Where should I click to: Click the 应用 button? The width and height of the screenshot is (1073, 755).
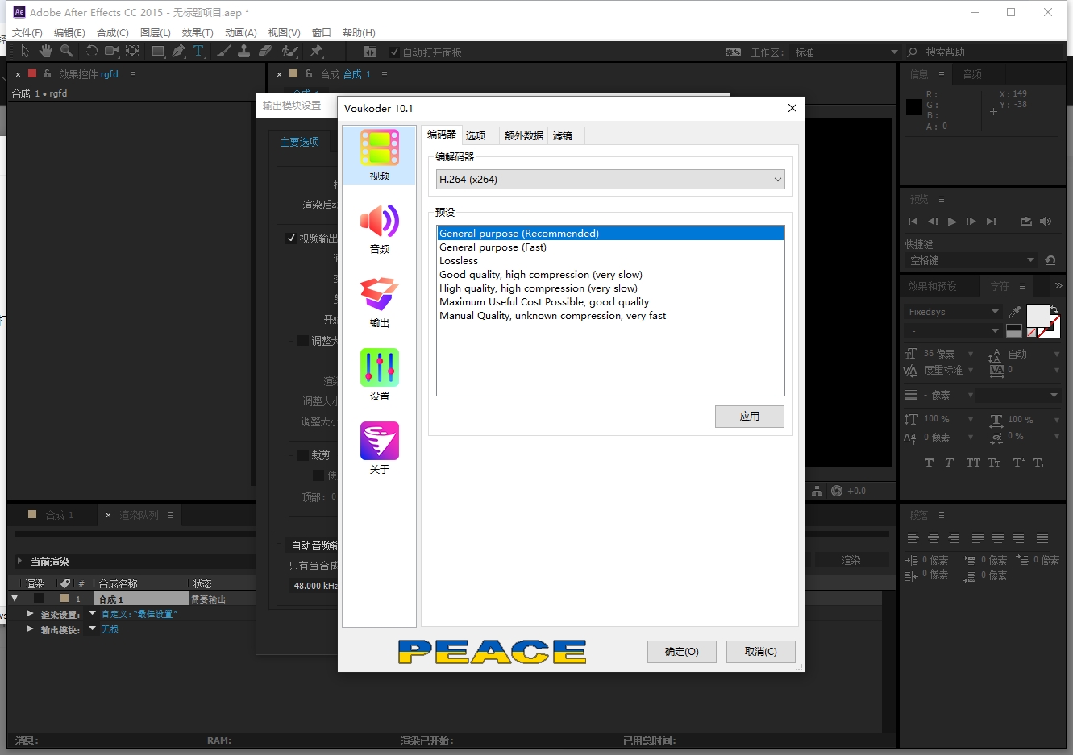point(749,416)
